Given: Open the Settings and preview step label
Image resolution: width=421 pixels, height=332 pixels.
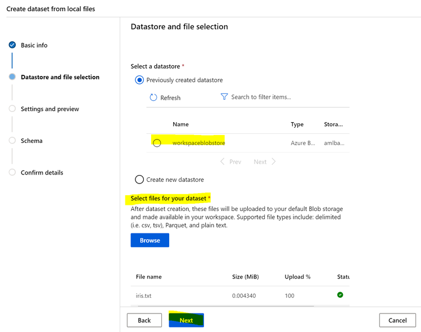Looking at the screenshot, I should 50,109.
